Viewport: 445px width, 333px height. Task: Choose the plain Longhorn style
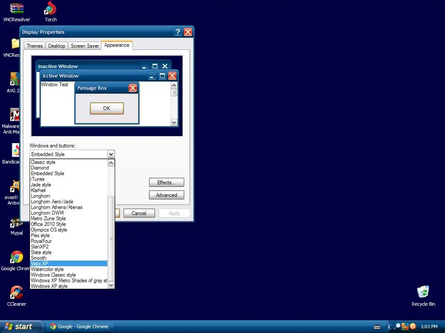[x=69, y=196]
